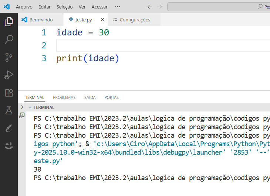Open the Run and Debug view
Screen dimensions: 270x196
point(9,75)
